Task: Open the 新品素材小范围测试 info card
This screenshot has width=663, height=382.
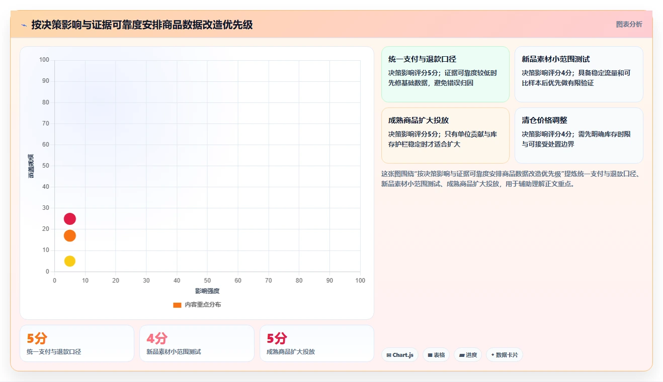Action: [579, 74]
